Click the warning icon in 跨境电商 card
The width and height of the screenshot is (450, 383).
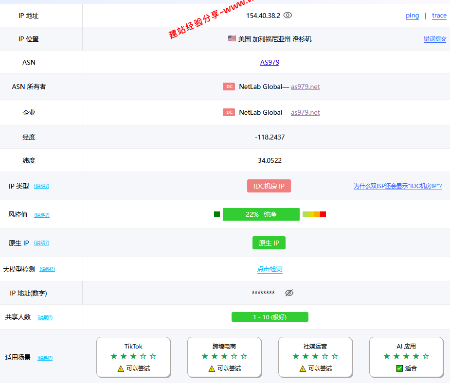point(212,369)
